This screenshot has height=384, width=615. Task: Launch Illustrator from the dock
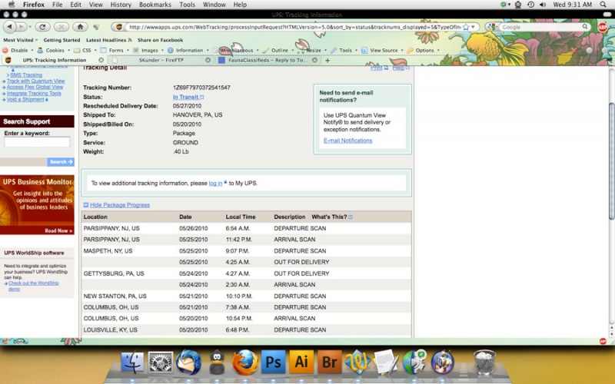pos(301,362)
